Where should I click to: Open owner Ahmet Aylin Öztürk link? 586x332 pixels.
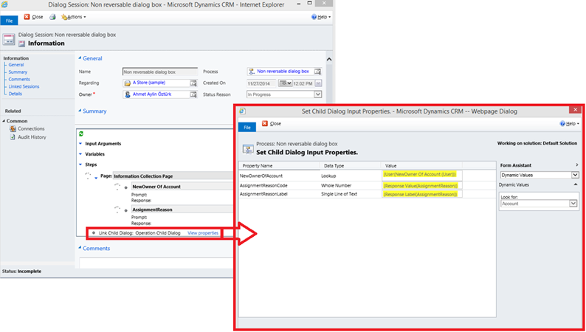pyautogui.click(x=152, y=94)
